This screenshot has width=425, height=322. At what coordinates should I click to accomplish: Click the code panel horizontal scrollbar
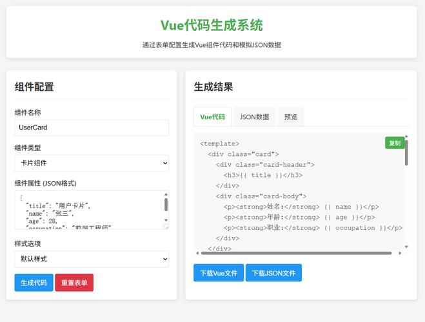point(297,253)
